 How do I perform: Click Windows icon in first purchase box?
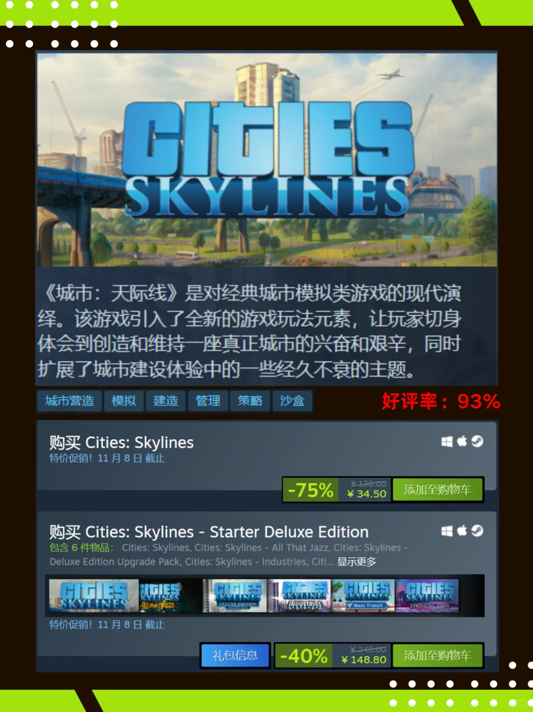tap(447, 441)
